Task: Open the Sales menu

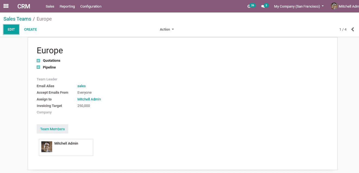Action: point(50,6)
